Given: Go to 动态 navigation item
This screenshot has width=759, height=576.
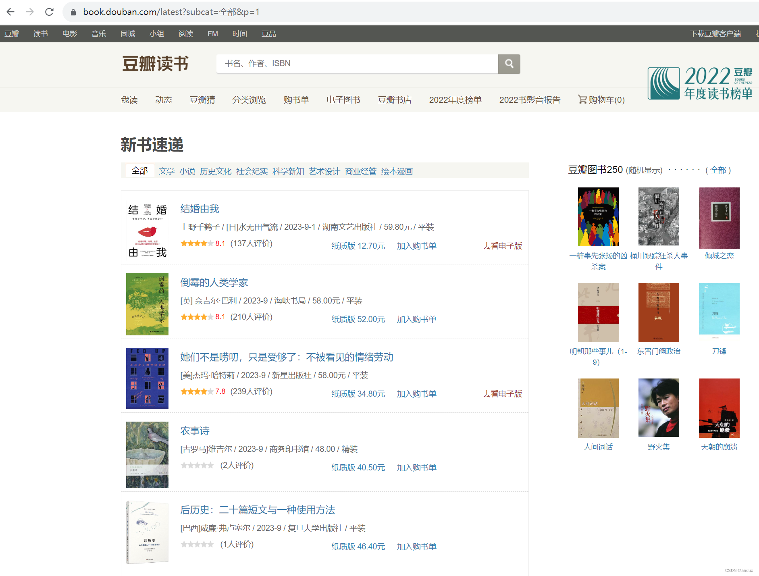Looking at the screenshot, I should pos(164,100).
